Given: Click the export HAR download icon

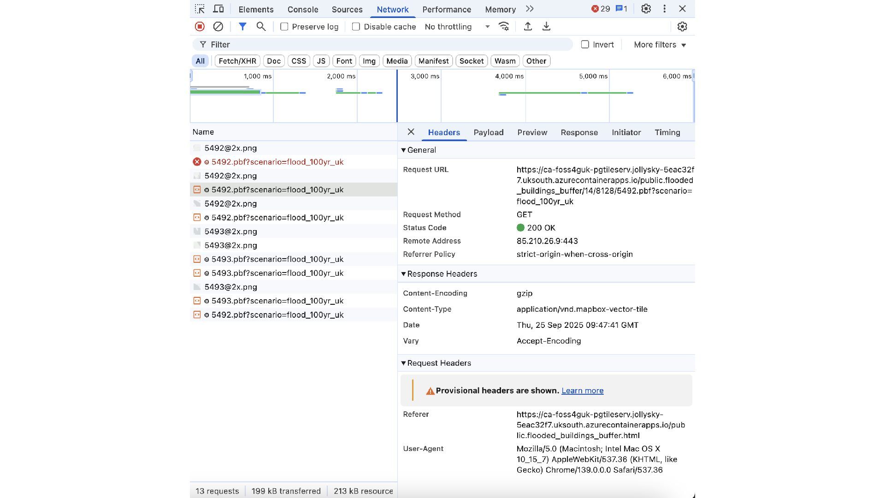Looking at the screenshot, I should (546, 27).
